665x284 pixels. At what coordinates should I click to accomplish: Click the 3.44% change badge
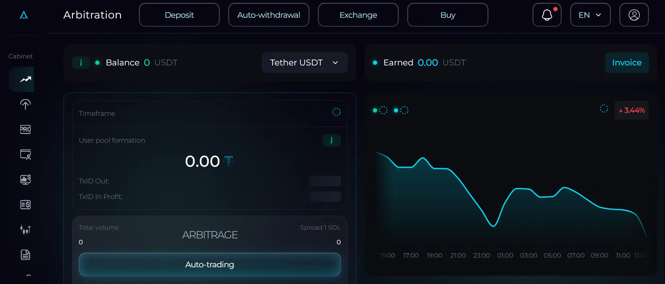pos(631,110)
